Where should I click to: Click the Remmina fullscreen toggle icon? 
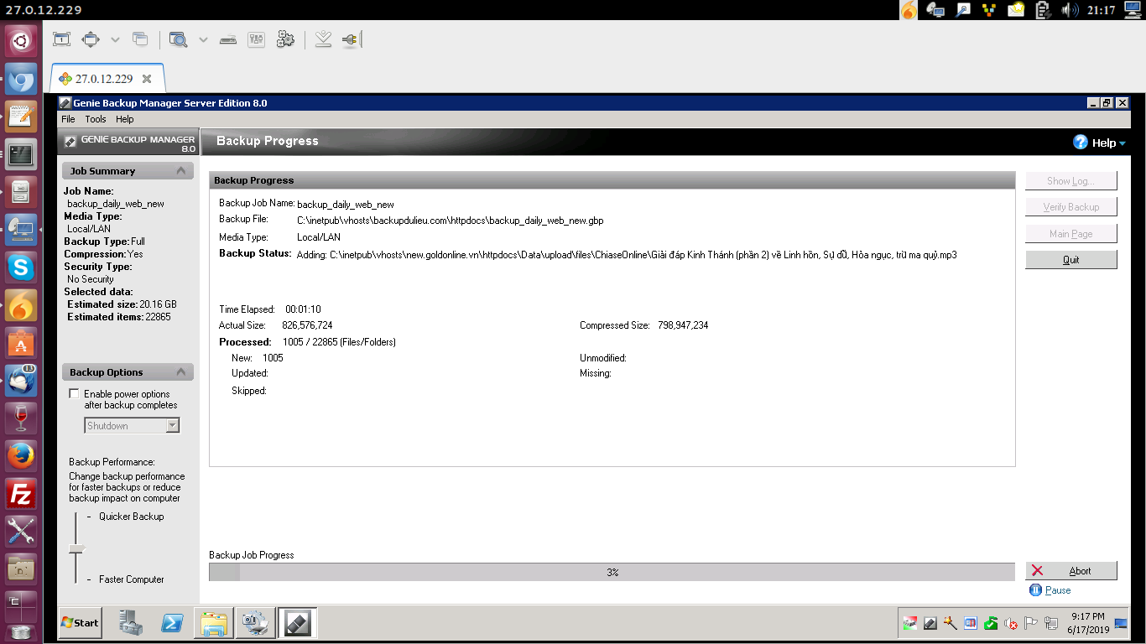(x=62, y=39)
